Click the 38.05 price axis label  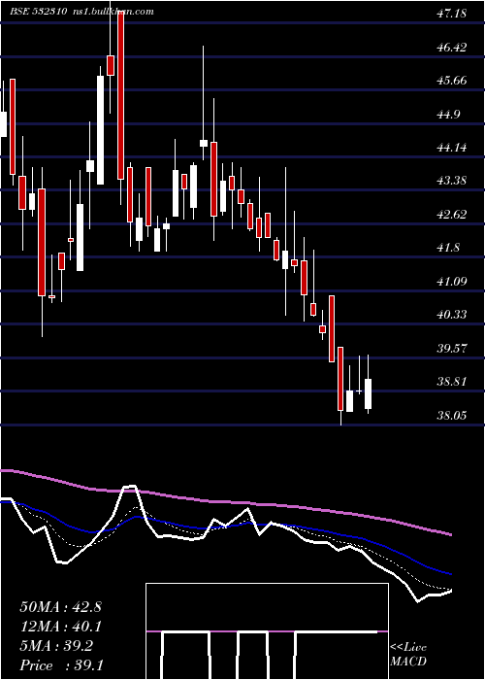[x=451, y=416]
